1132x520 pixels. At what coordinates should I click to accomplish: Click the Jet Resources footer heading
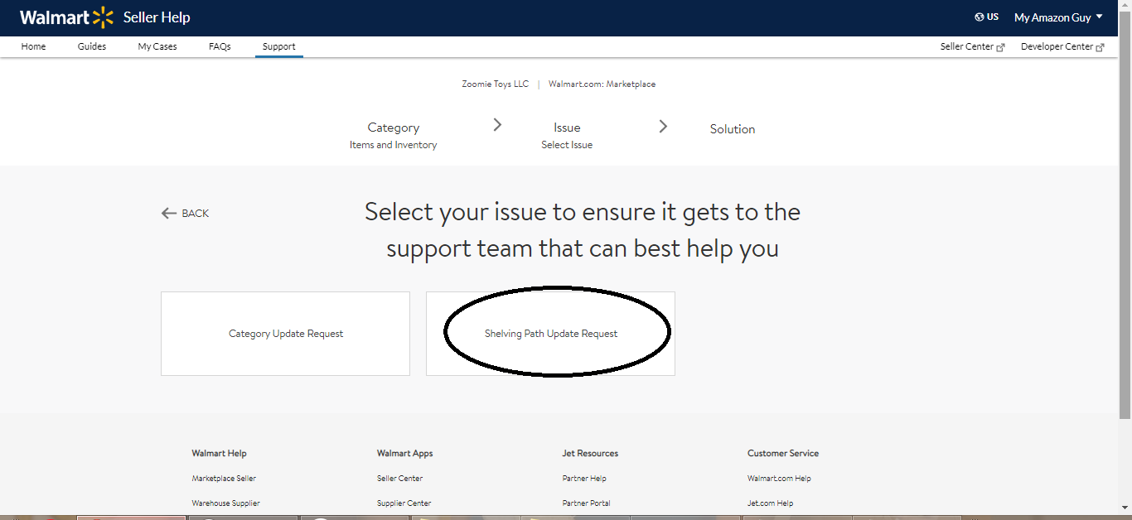(x=590, y=454)
